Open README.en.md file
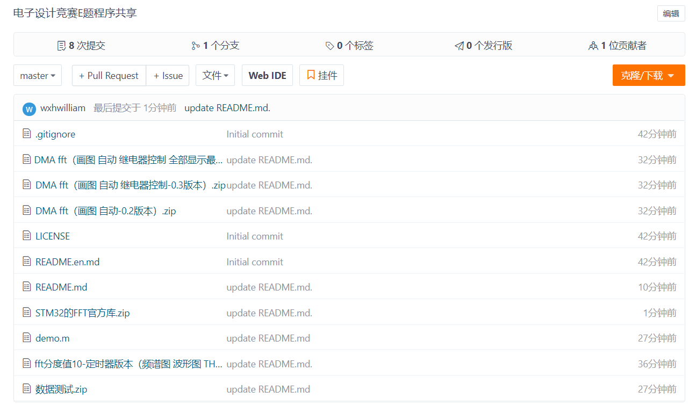Image resolution: width=696 pixels, height=406 pixels. coord(68,262)
